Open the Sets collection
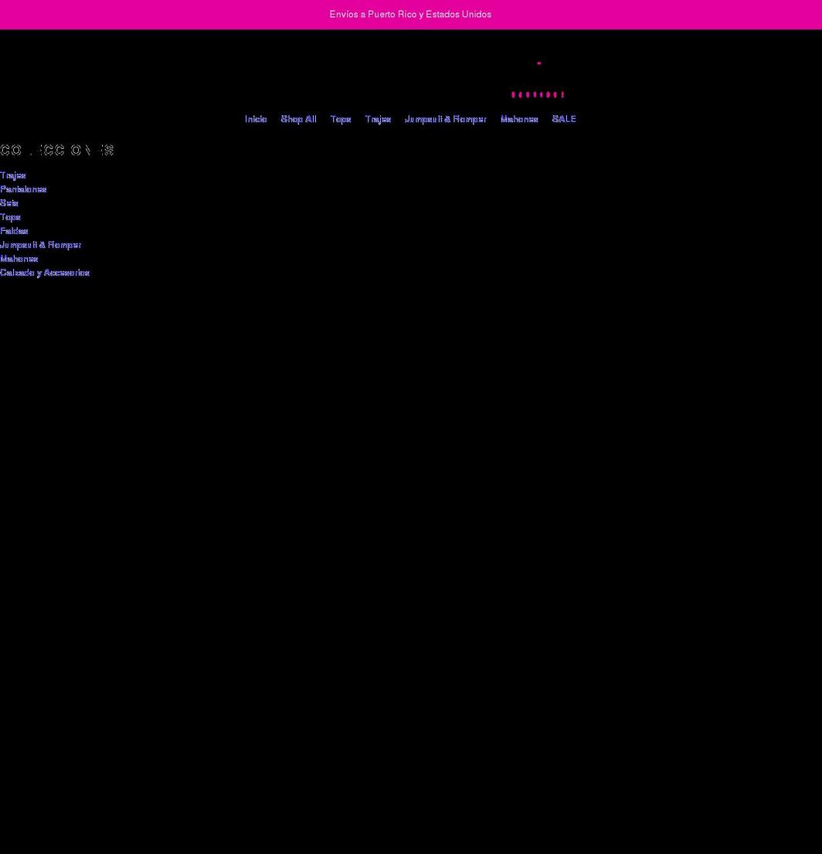 (8, 203)
